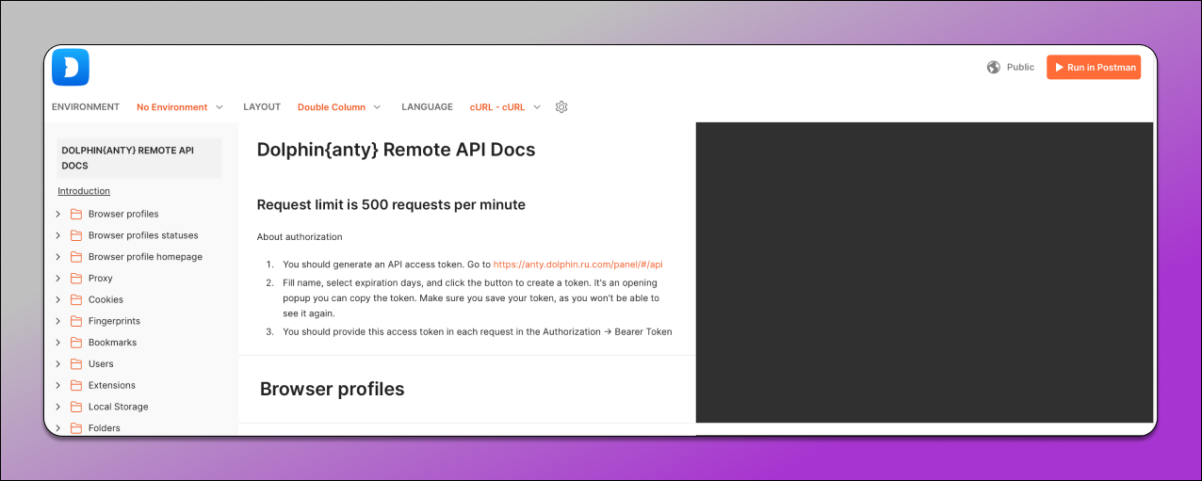Click the Fingerprints folder icon
This screenshot has height=481, width=1202.
pos(76,321)
